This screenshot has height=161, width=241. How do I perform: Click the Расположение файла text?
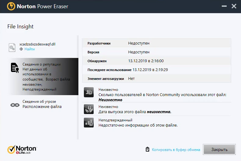click(42, 107)
